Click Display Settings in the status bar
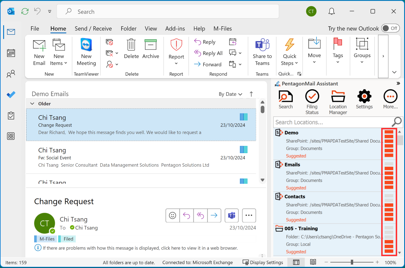Screen dimensions: 405x268 tap(263, 263)
